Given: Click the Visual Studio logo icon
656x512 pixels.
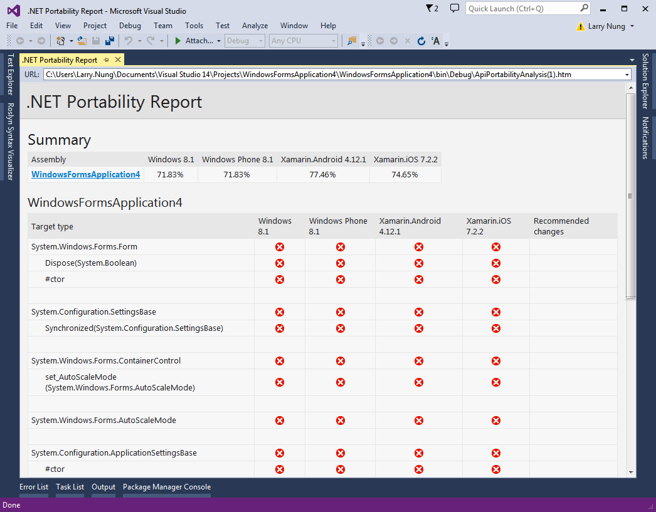Looking at the screenshot, I should click(x=13, y=11).
